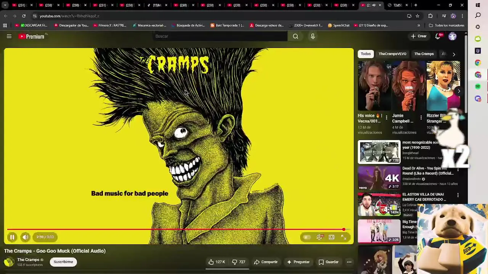Go back in browser history
488x274 pixels.
click(5, 16)
